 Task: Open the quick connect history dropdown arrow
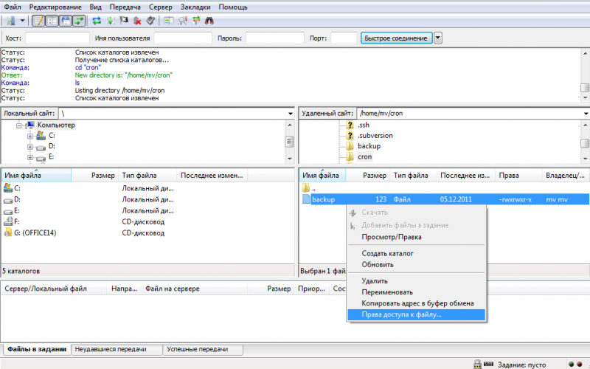tap(438, 38)
